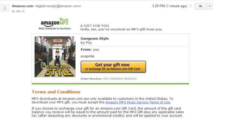229x119 pixels.
Task: Open the more reply options dropdown
Action: 210,6
